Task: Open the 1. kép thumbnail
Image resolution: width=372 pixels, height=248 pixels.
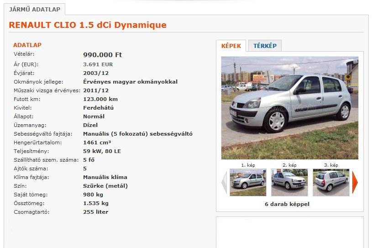Action: coord(248,182)
